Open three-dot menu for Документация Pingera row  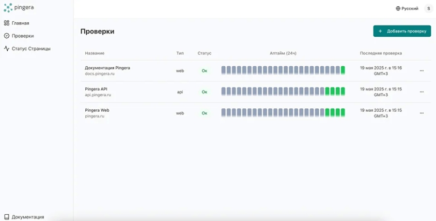421,71
